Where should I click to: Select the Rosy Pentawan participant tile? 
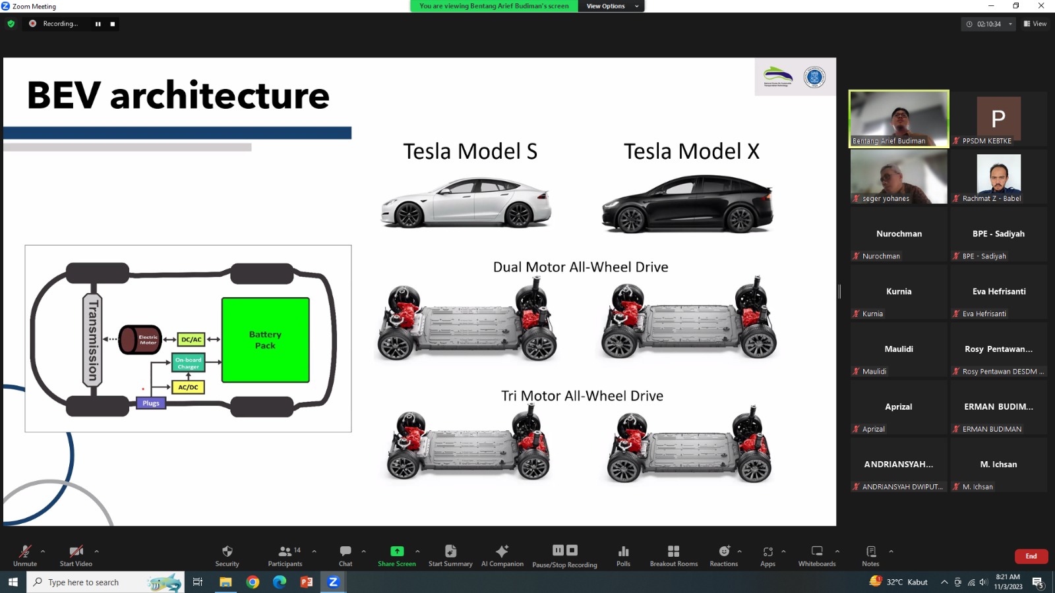point(998,350)
